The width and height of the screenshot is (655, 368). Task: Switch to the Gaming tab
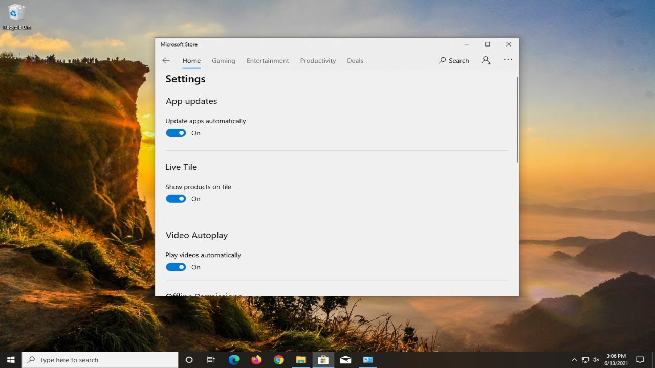(x=224, y=60)
